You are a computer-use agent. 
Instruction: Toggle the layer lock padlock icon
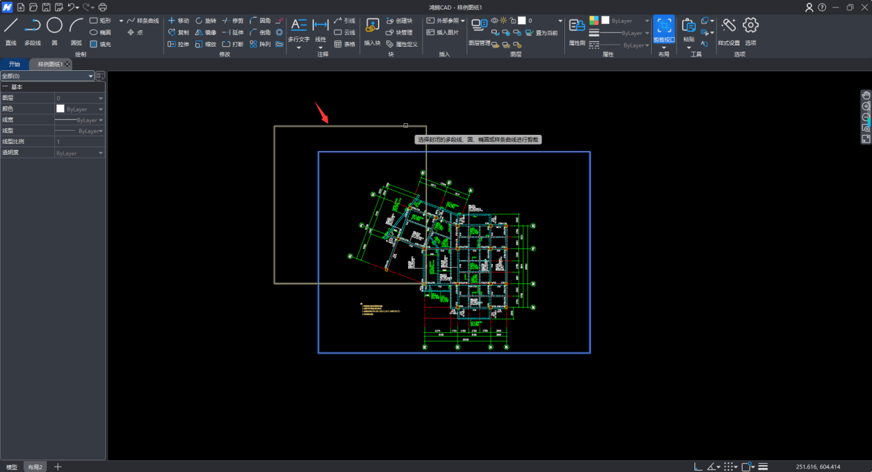pos(513,21)
